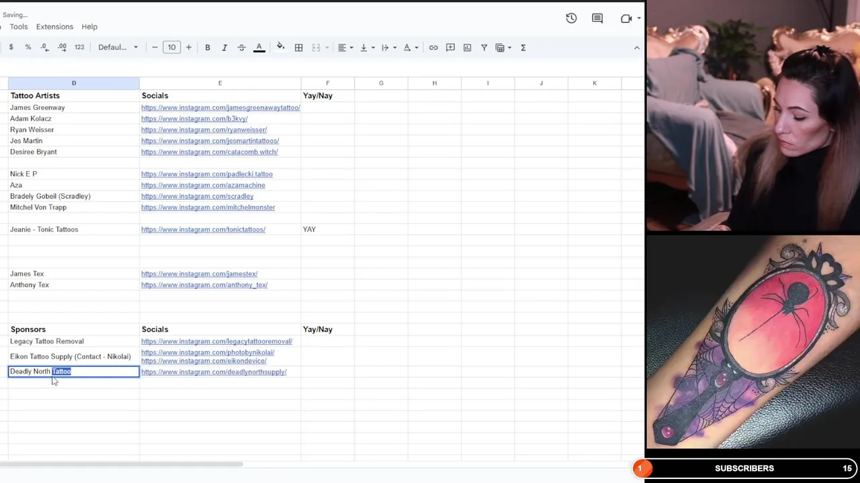Open the b3kvy Instagram link
The image size is (860, 483).
[194, 119]
